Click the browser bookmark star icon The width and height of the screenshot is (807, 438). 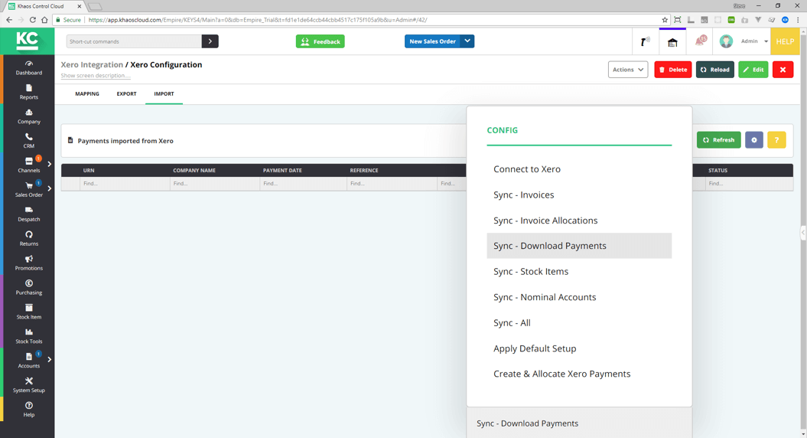tap(665, 20)
